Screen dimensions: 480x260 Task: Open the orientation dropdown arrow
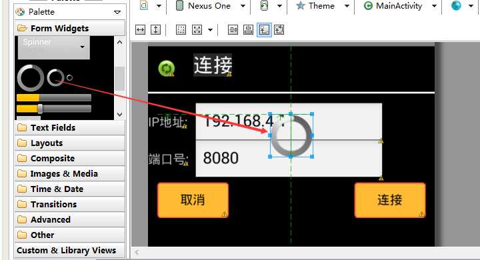tap(279, 6)
